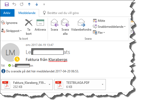Open the Quick Access Toolbar customize dropdown

point(44,4)
